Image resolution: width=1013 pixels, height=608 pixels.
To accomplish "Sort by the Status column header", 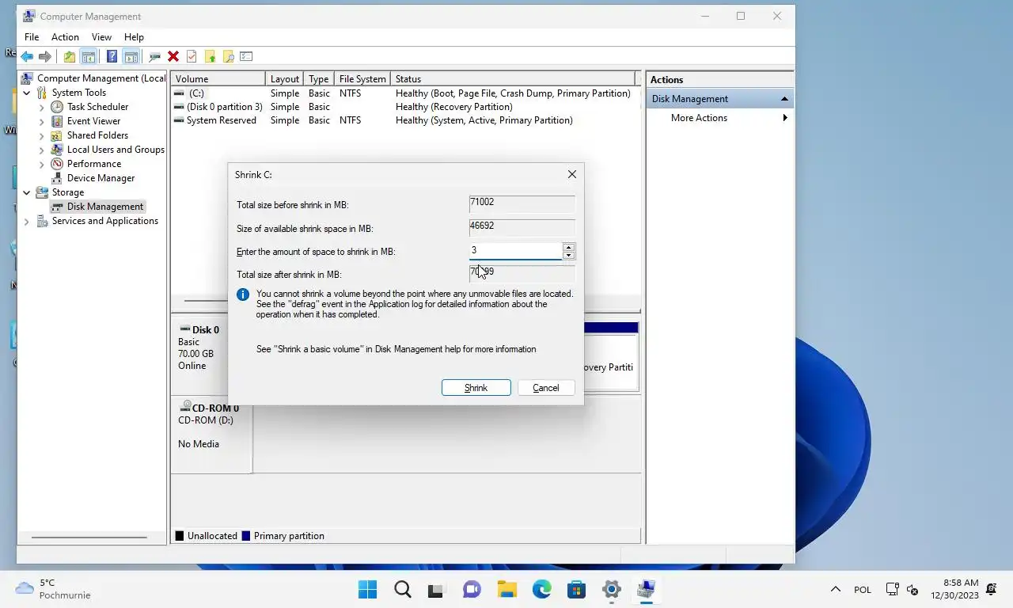I will tap(514, 79).
